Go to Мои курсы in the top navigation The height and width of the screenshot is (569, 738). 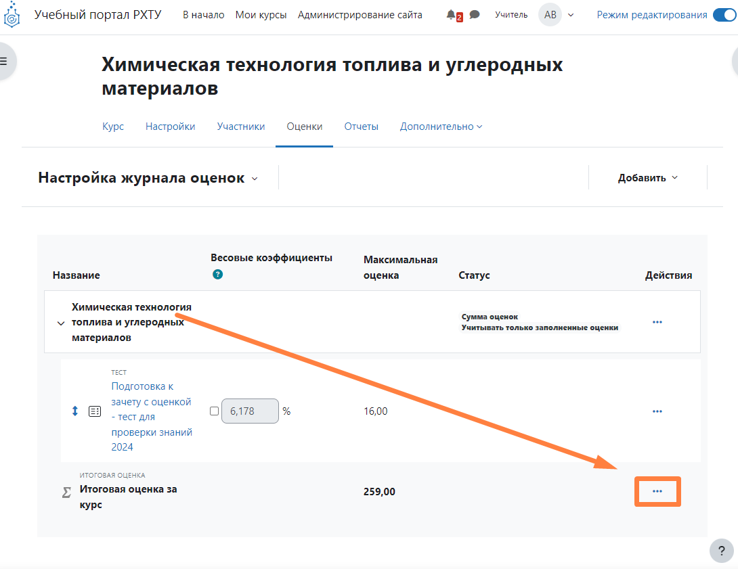(x=261, y=15)
